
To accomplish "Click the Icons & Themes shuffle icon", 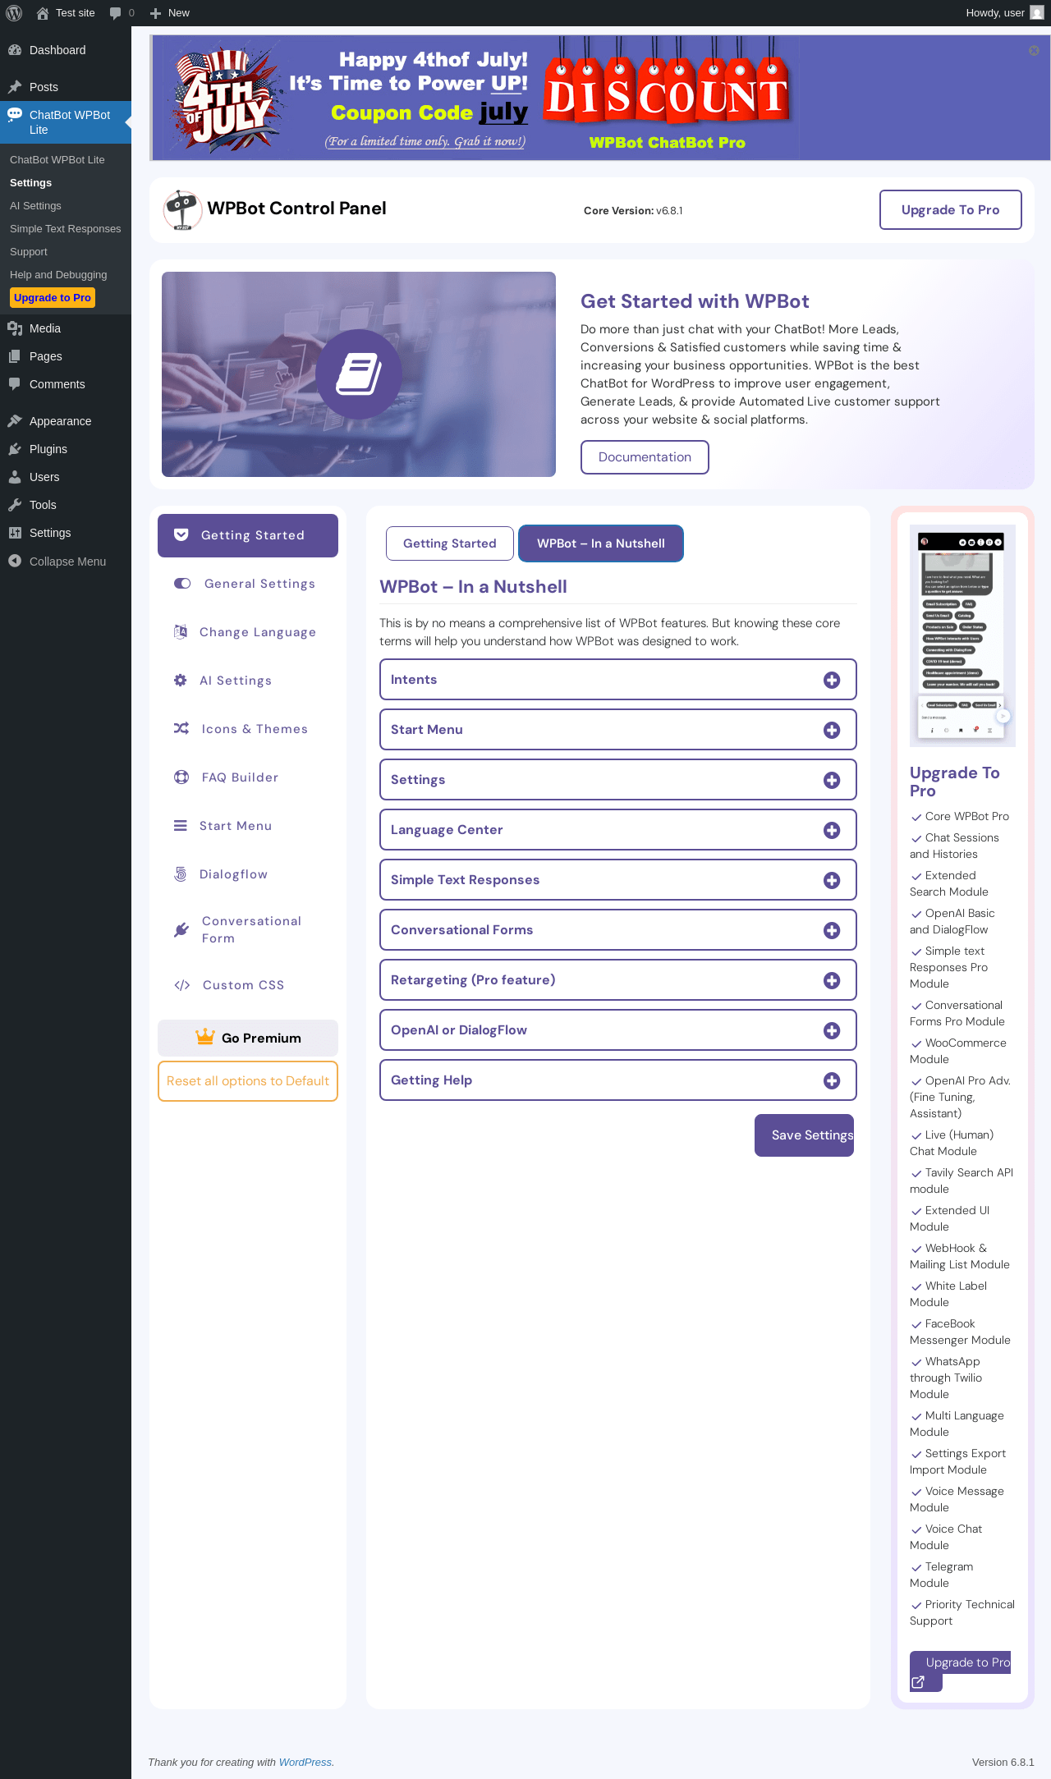I will point(181,729).
